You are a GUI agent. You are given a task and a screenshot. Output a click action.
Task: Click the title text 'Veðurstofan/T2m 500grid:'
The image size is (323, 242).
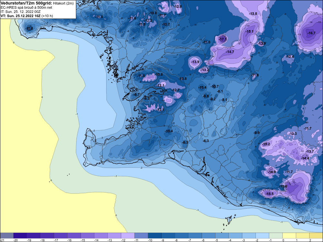coord(26,3)
